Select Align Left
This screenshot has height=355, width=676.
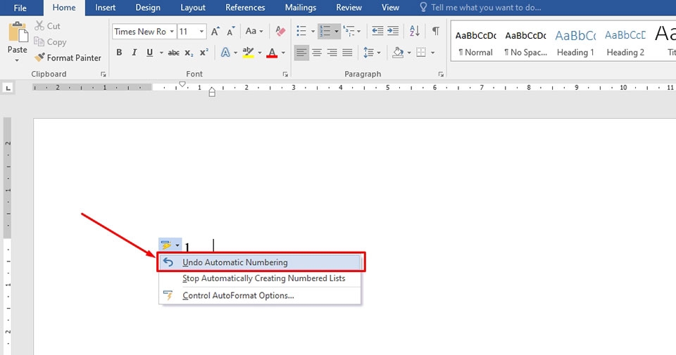pos(302,53)
